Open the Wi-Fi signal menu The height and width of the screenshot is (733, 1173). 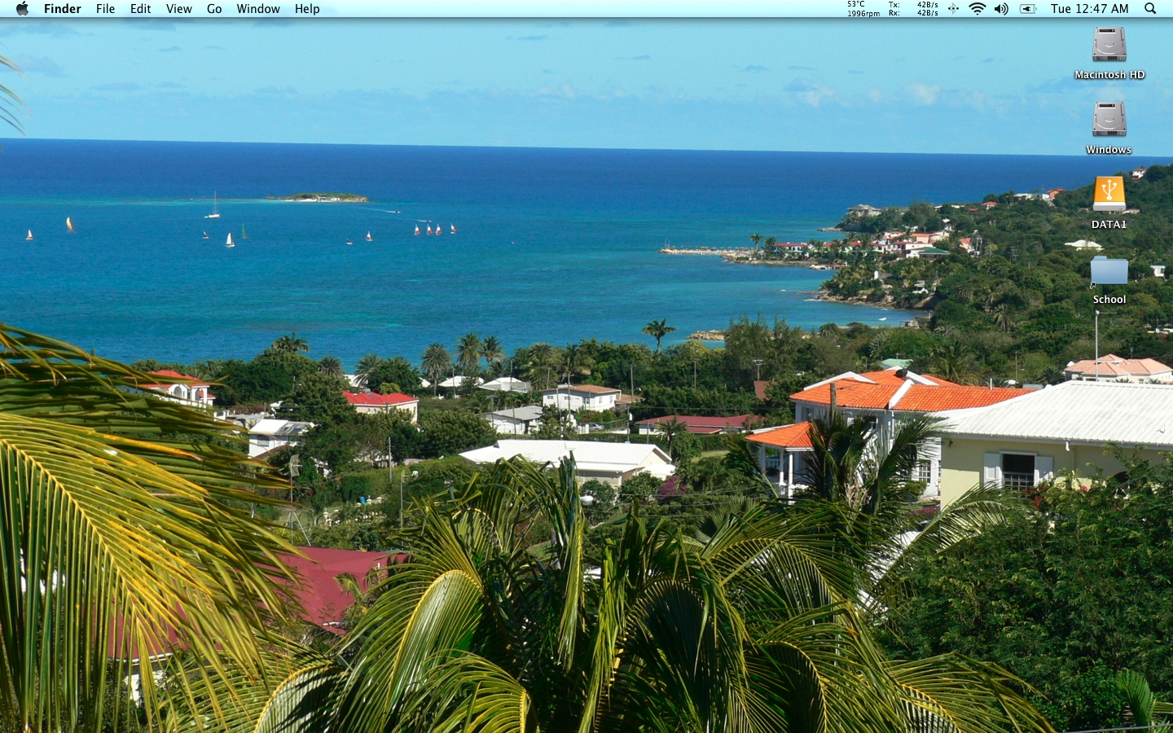[976, 9]
